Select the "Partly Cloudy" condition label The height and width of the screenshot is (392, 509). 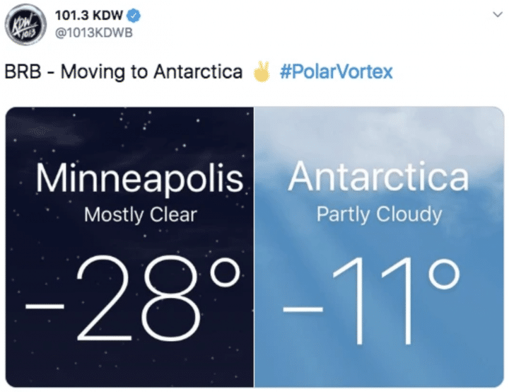tap(379, 214)
